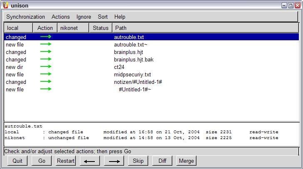Click the green arrow for brainplus.hjt.bak

click(46, 59)
